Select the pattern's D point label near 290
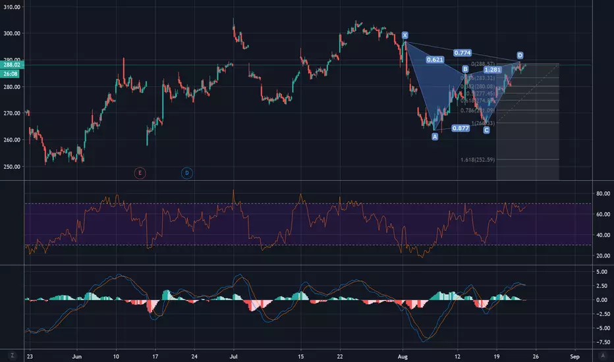Image resolution: width=614 pixels, height=362 pixels. pos(520,55)
